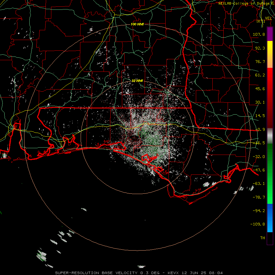The height and width of the screenshot is (275, 275).
Task: Select the 45.6 velocity scale label
Action: pyautogui.click(x=260, y=89)
